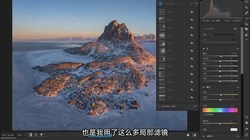Select the Masking tool icon

pos(246,19)
